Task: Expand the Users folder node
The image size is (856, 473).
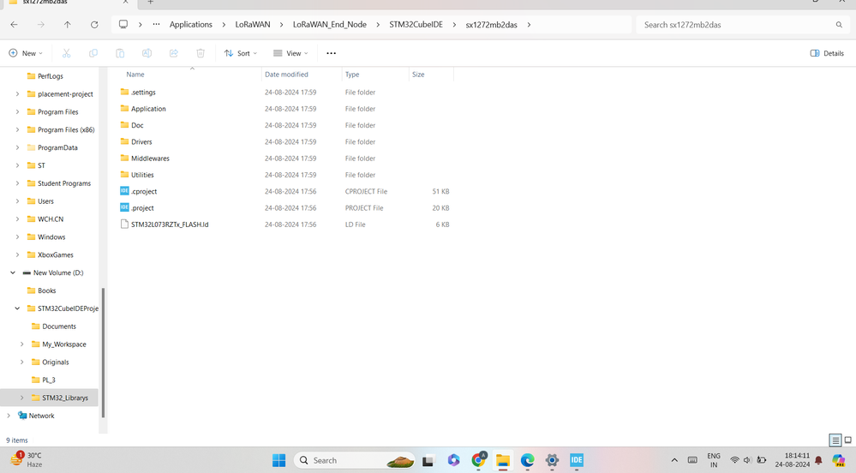Action: [17, 201]
